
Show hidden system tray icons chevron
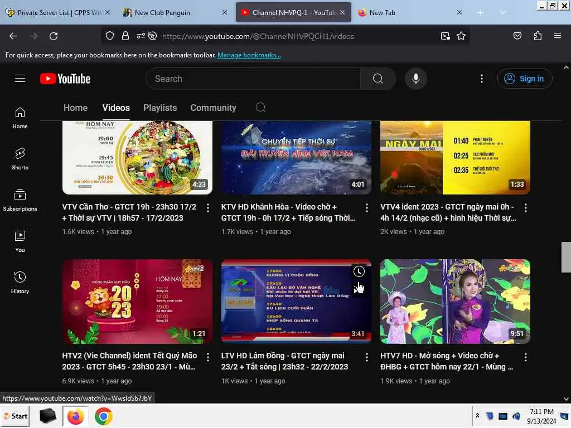tap(477, 415)
